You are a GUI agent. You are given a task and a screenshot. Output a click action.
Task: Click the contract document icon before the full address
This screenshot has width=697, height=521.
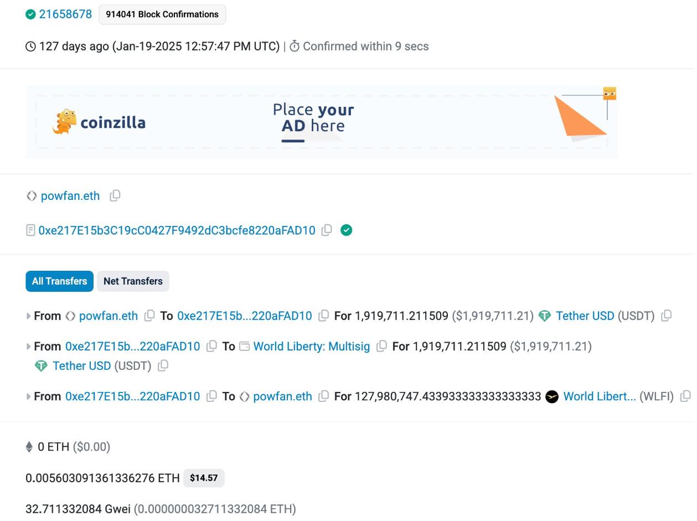[x=30, y=230]
